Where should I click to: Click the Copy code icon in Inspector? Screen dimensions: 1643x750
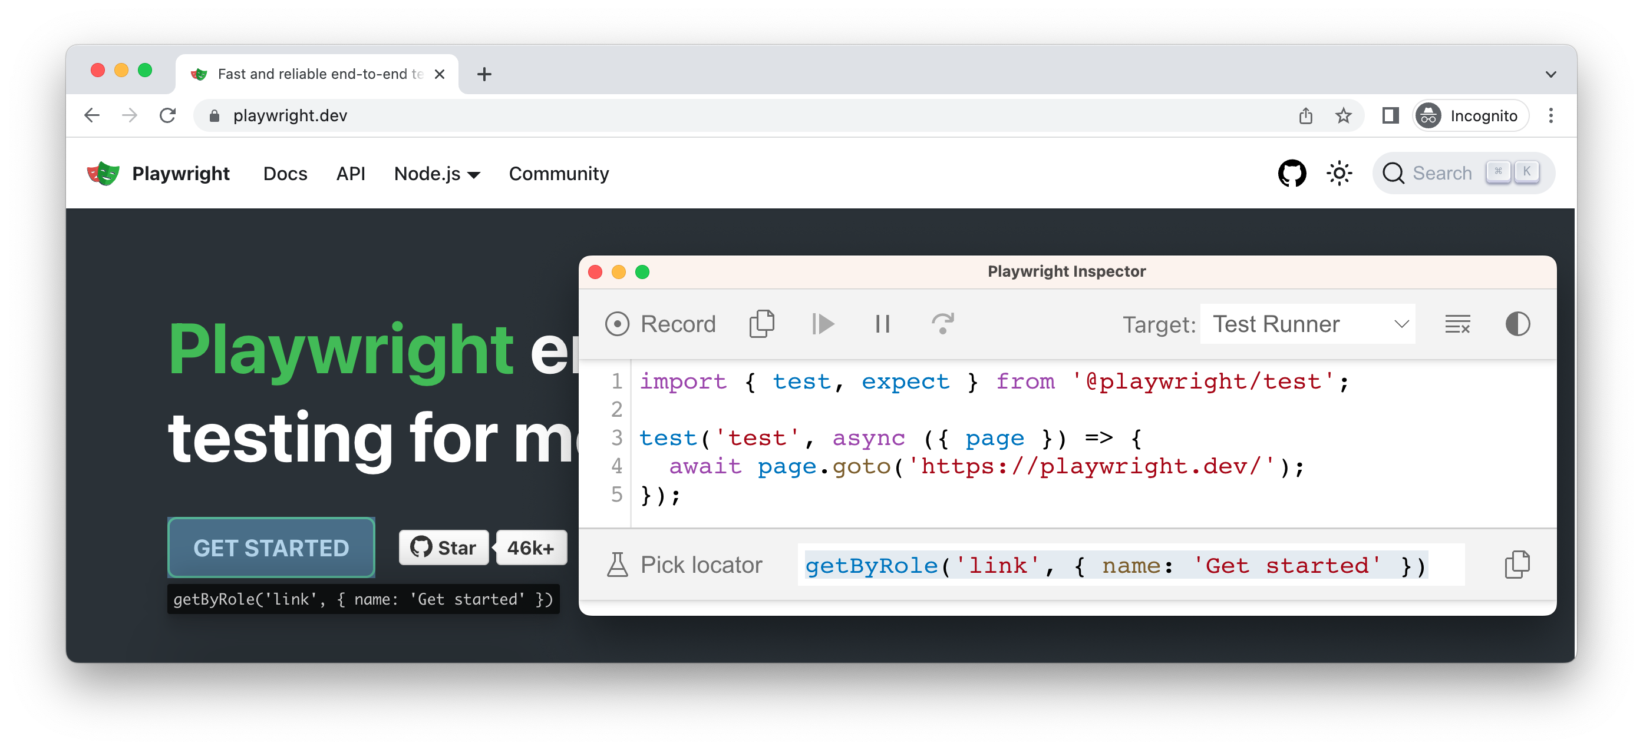pyautogui.click(x=763, y=323)
